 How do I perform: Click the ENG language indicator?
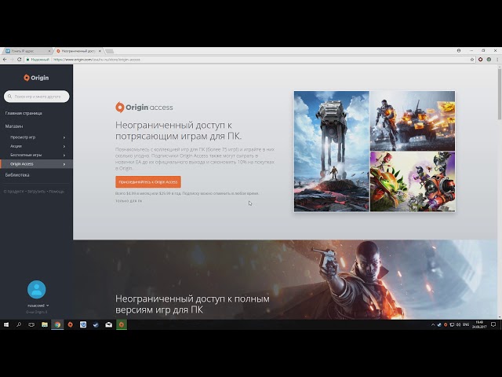pyautogui.click(x=466, y=324)
